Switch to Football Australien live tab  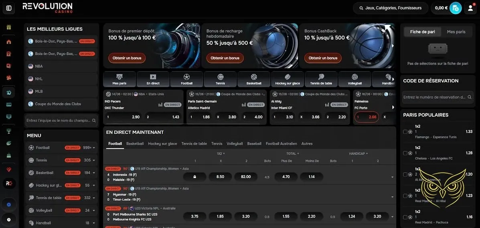282,143
